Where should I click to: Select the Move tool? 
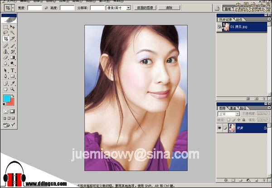coord(12,27)
